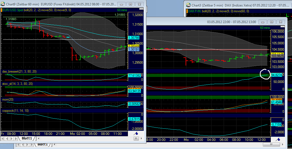Click the 94,8274 indicator value
The height and width of the screenshot is (149, 292).
[x=276, y=75]
